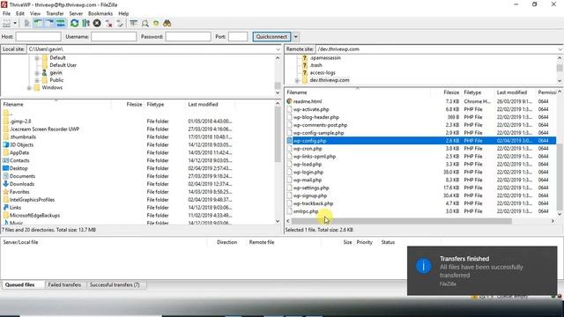
Task: Expand the Public folder in local tree
Action: [37, 80]
